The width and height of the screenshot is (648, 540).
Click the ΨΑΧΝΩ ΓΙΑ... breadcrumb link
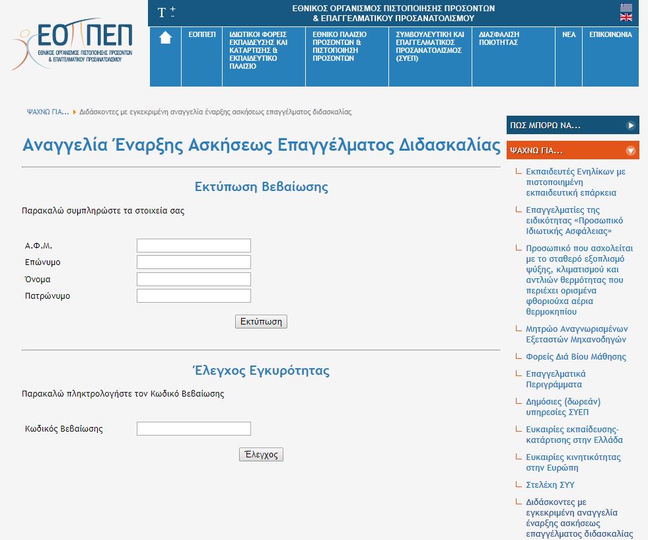(x=48, y=112)
